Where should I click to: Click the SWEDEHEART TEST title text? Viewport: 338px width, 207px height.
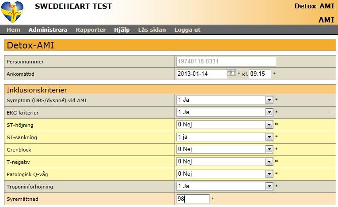73,6
